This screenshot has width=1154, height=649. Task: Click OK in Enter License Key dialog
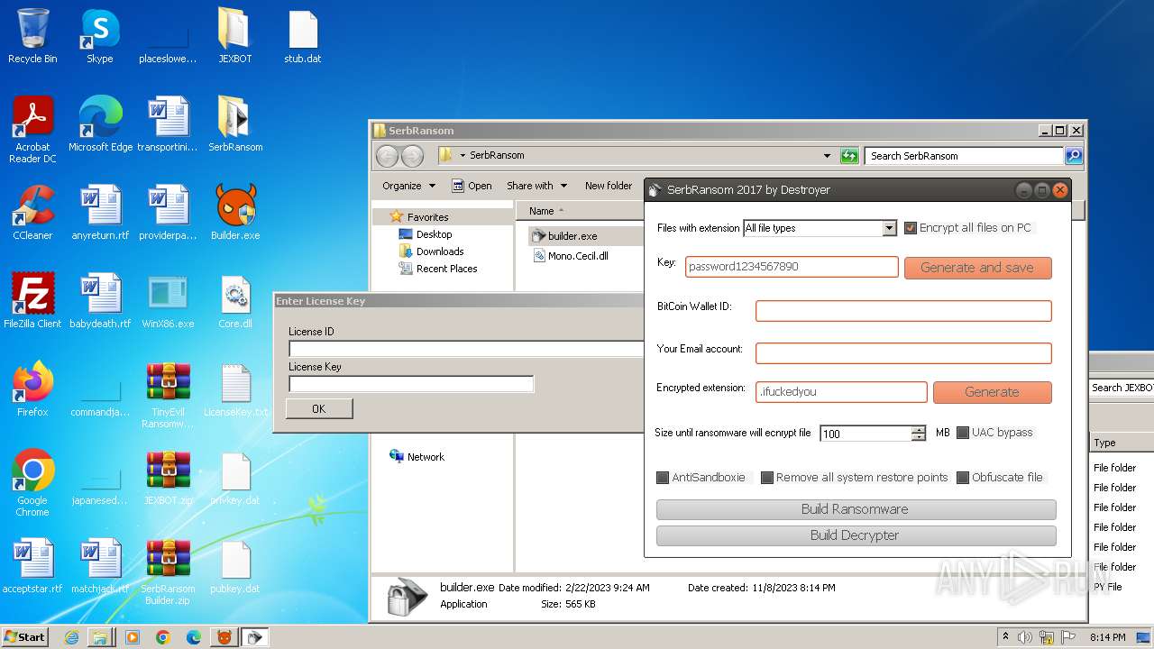(319, 408)
